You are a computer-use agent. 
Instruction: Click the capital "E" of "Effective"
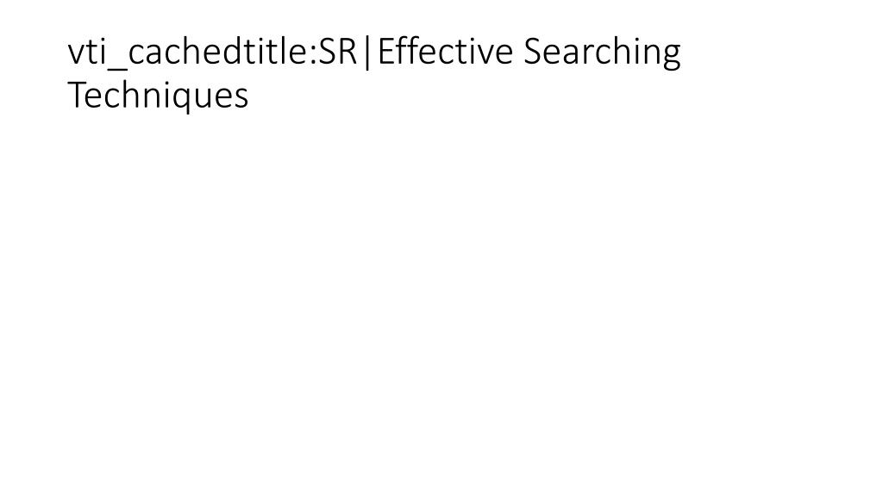[x=386, y=51]
